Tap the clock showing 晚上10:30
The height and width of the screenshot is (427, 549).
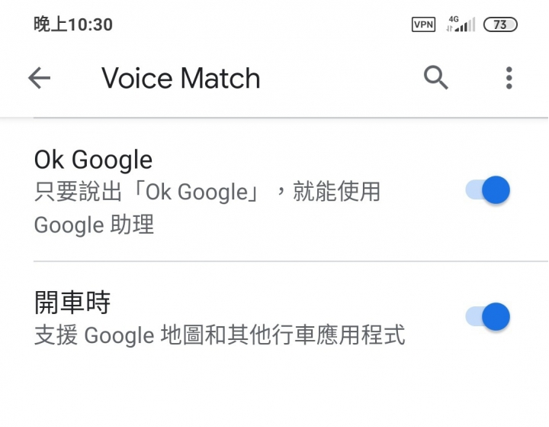[x=73, y=24]
